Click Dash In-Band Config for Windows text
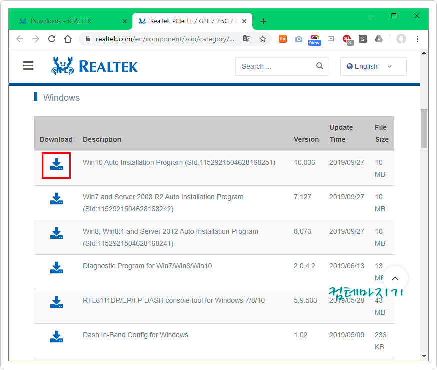The height and width of the screenshot is (370, 437). click(135, 335)
